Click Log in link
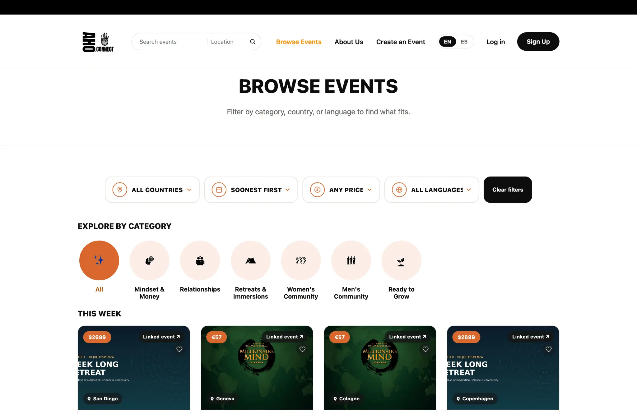Image resolution: width=637 pixels, height=414 pixels. [496, 42]
